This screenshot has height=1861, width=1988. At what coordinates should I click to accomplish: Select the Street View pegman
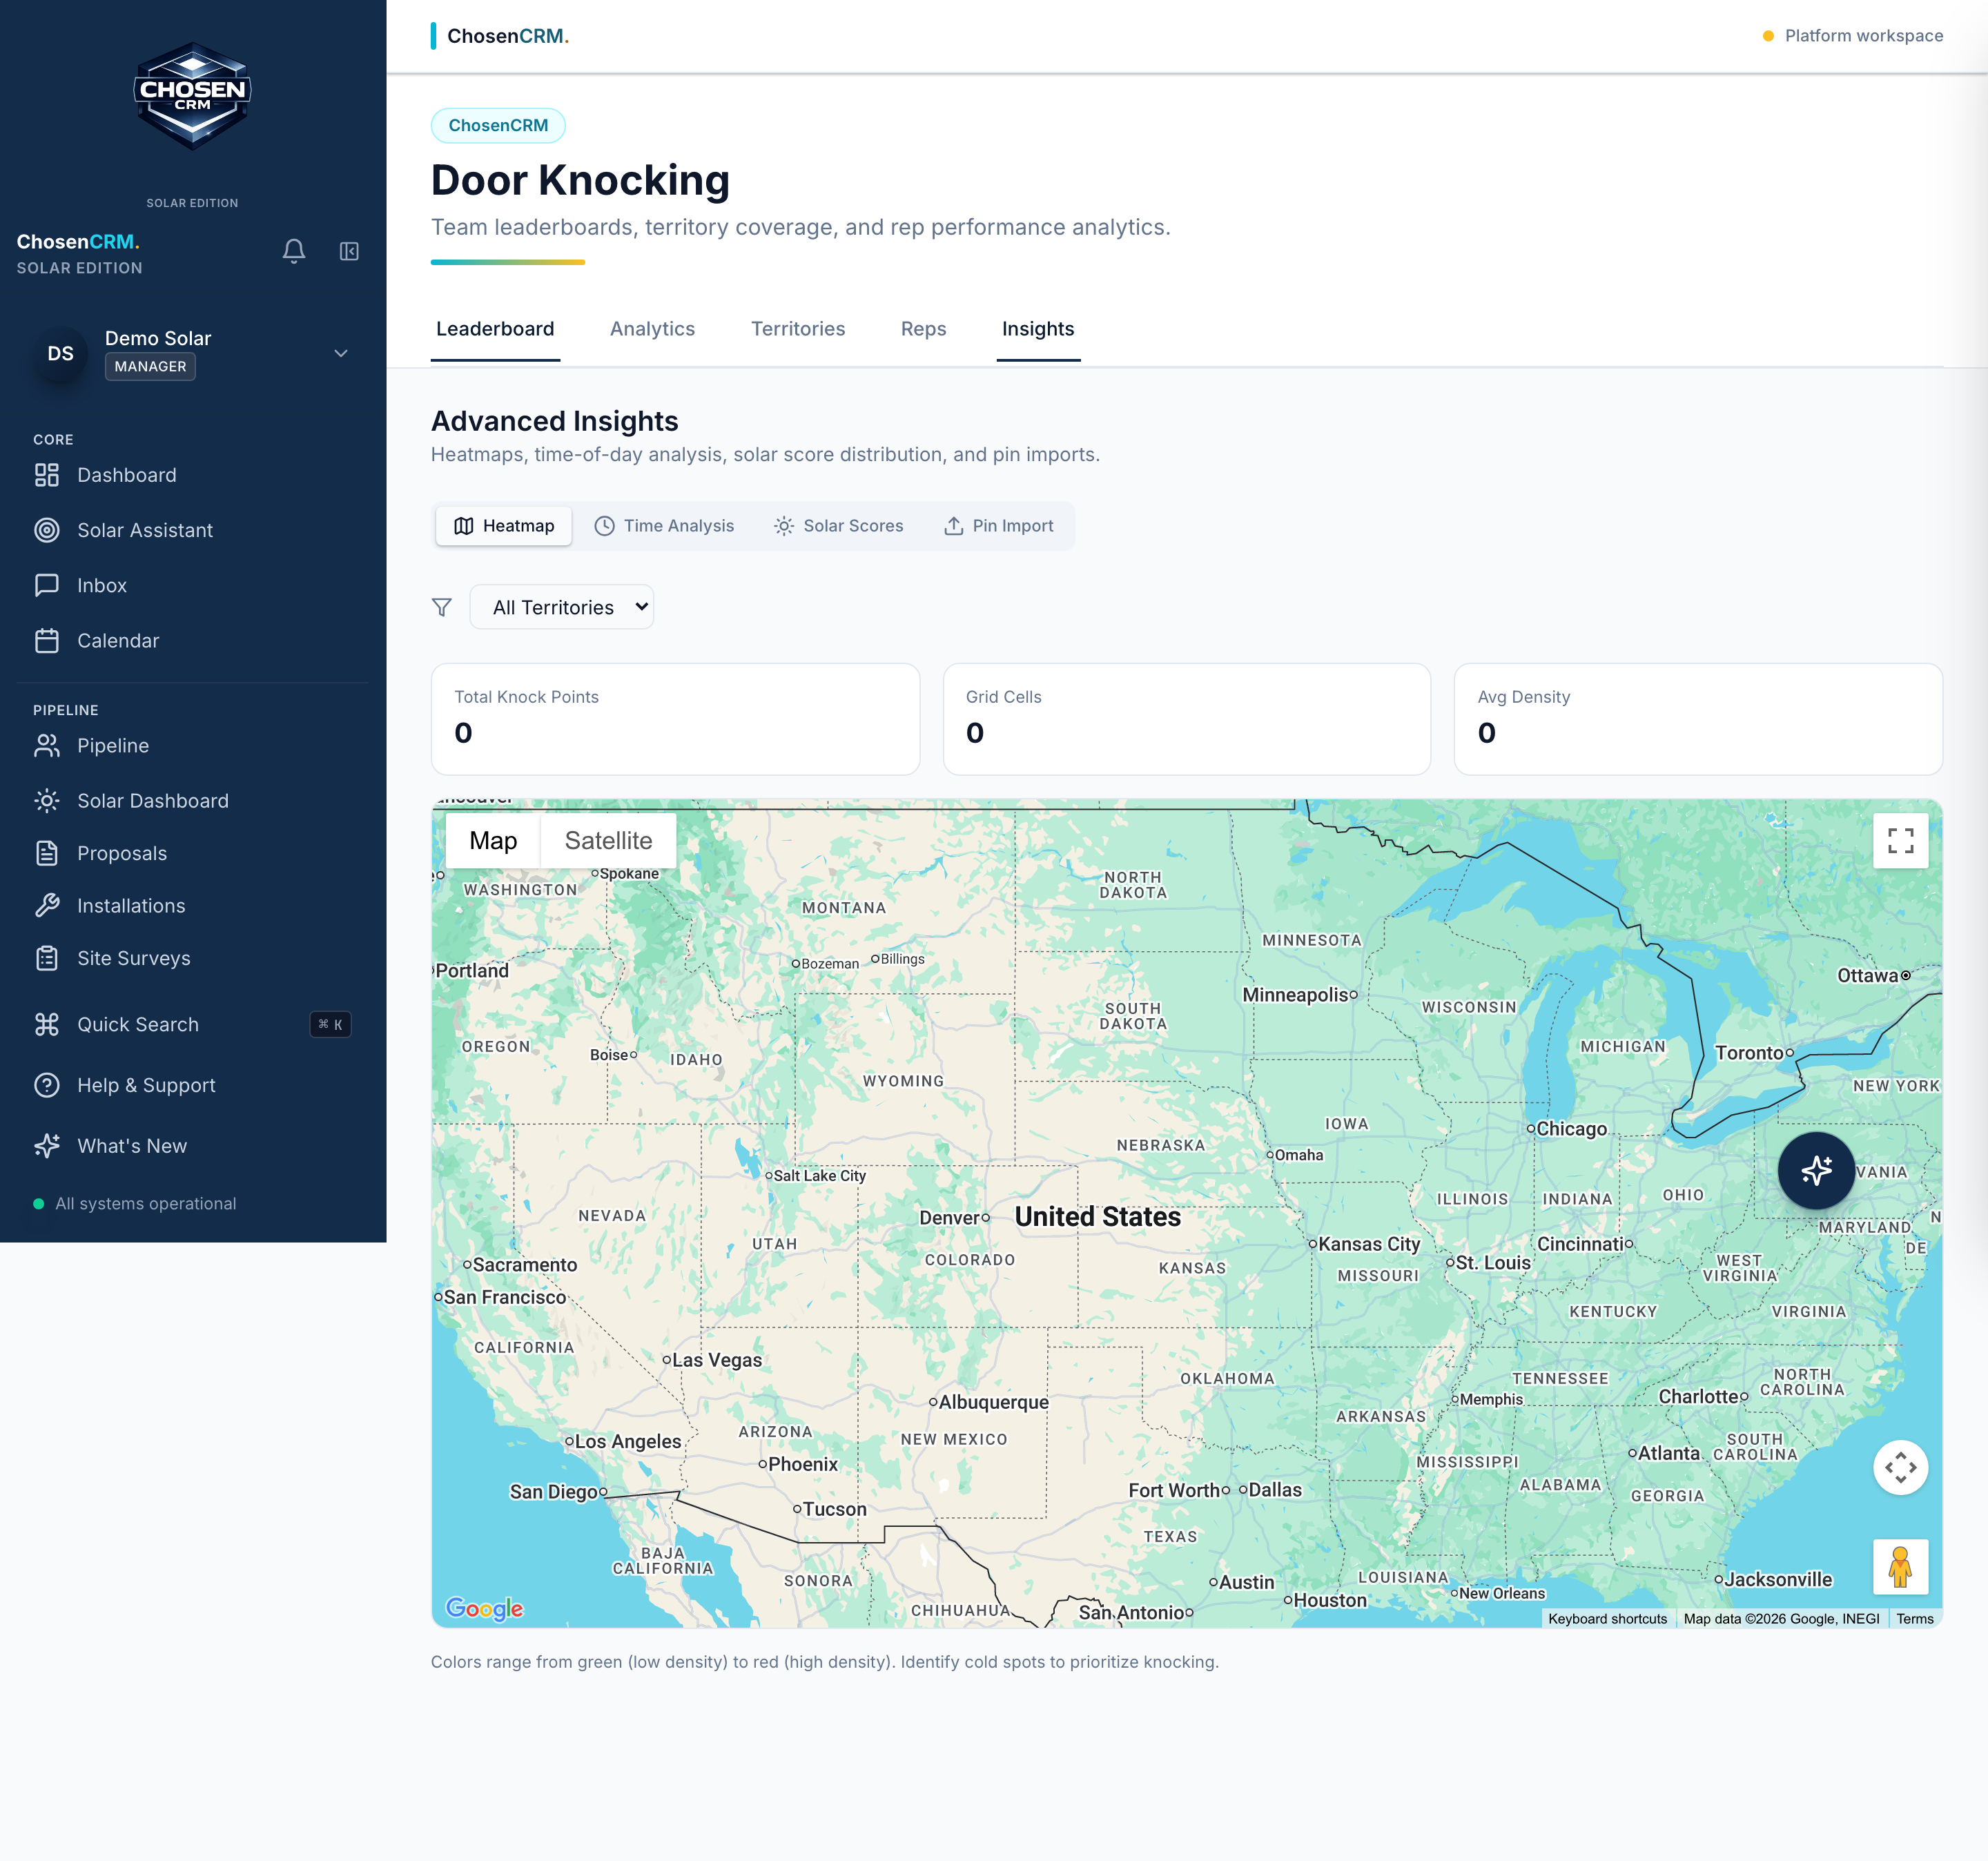tap(1900, 1567)
